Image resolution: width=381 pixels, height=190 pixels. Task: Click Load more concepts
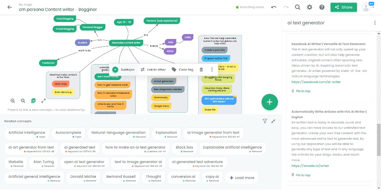(x=242, y=178)
